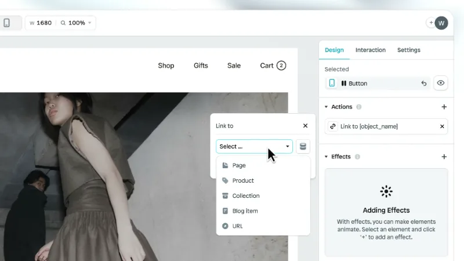Click the mobile device preview icon

(x=6, y=23)
